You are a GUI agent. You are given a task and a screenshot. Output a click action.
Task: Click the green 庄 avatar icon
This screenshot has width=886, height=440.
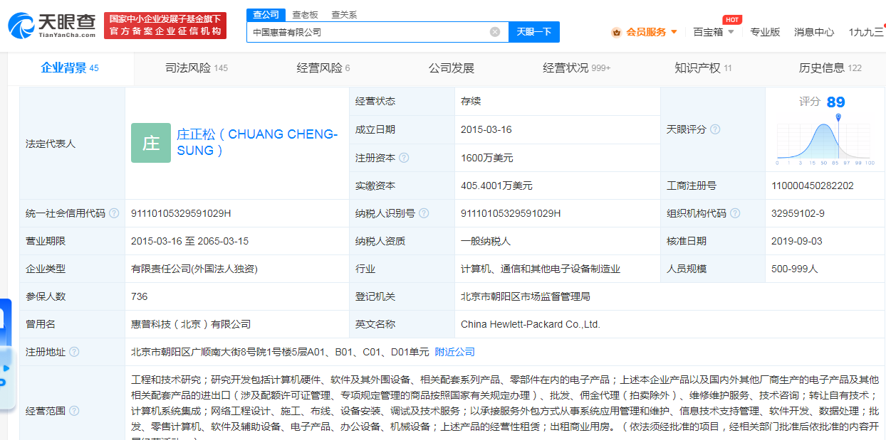click(151, 143)
